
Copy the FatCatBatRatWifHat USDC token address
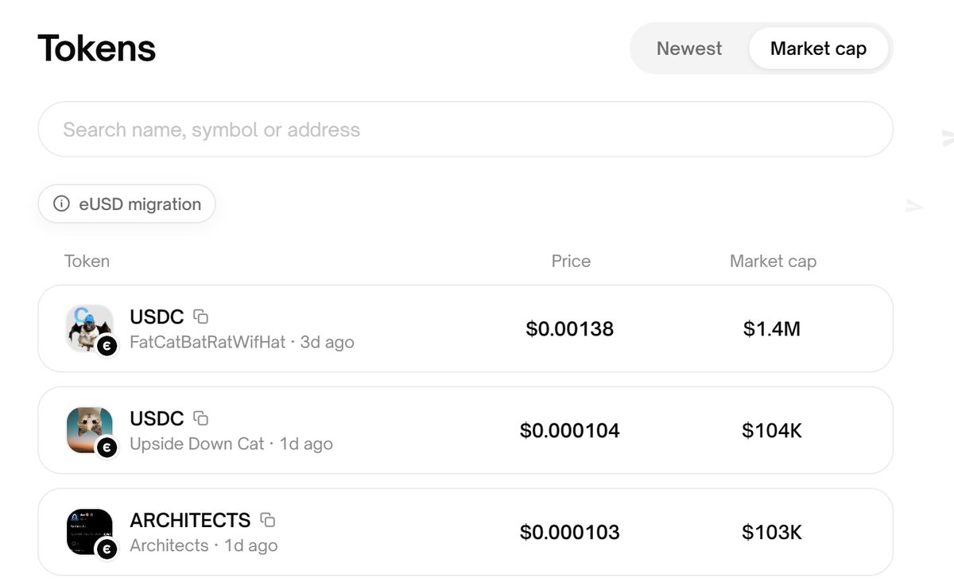pyautogui.click(x=201, y=316)
